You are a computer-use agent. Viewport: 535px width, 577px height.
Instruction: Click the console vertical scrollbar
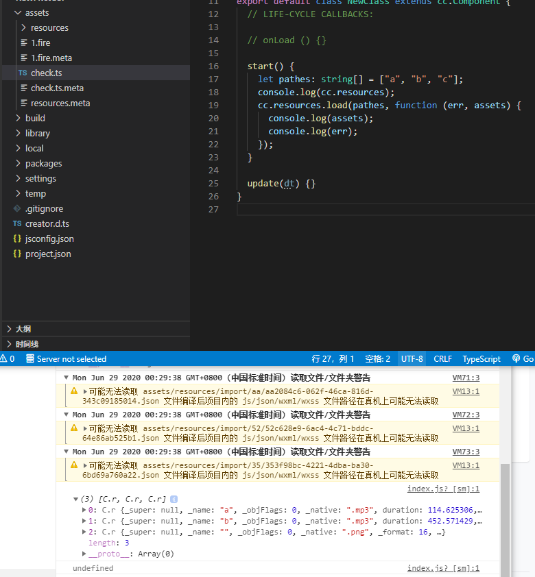click(505, 519)
